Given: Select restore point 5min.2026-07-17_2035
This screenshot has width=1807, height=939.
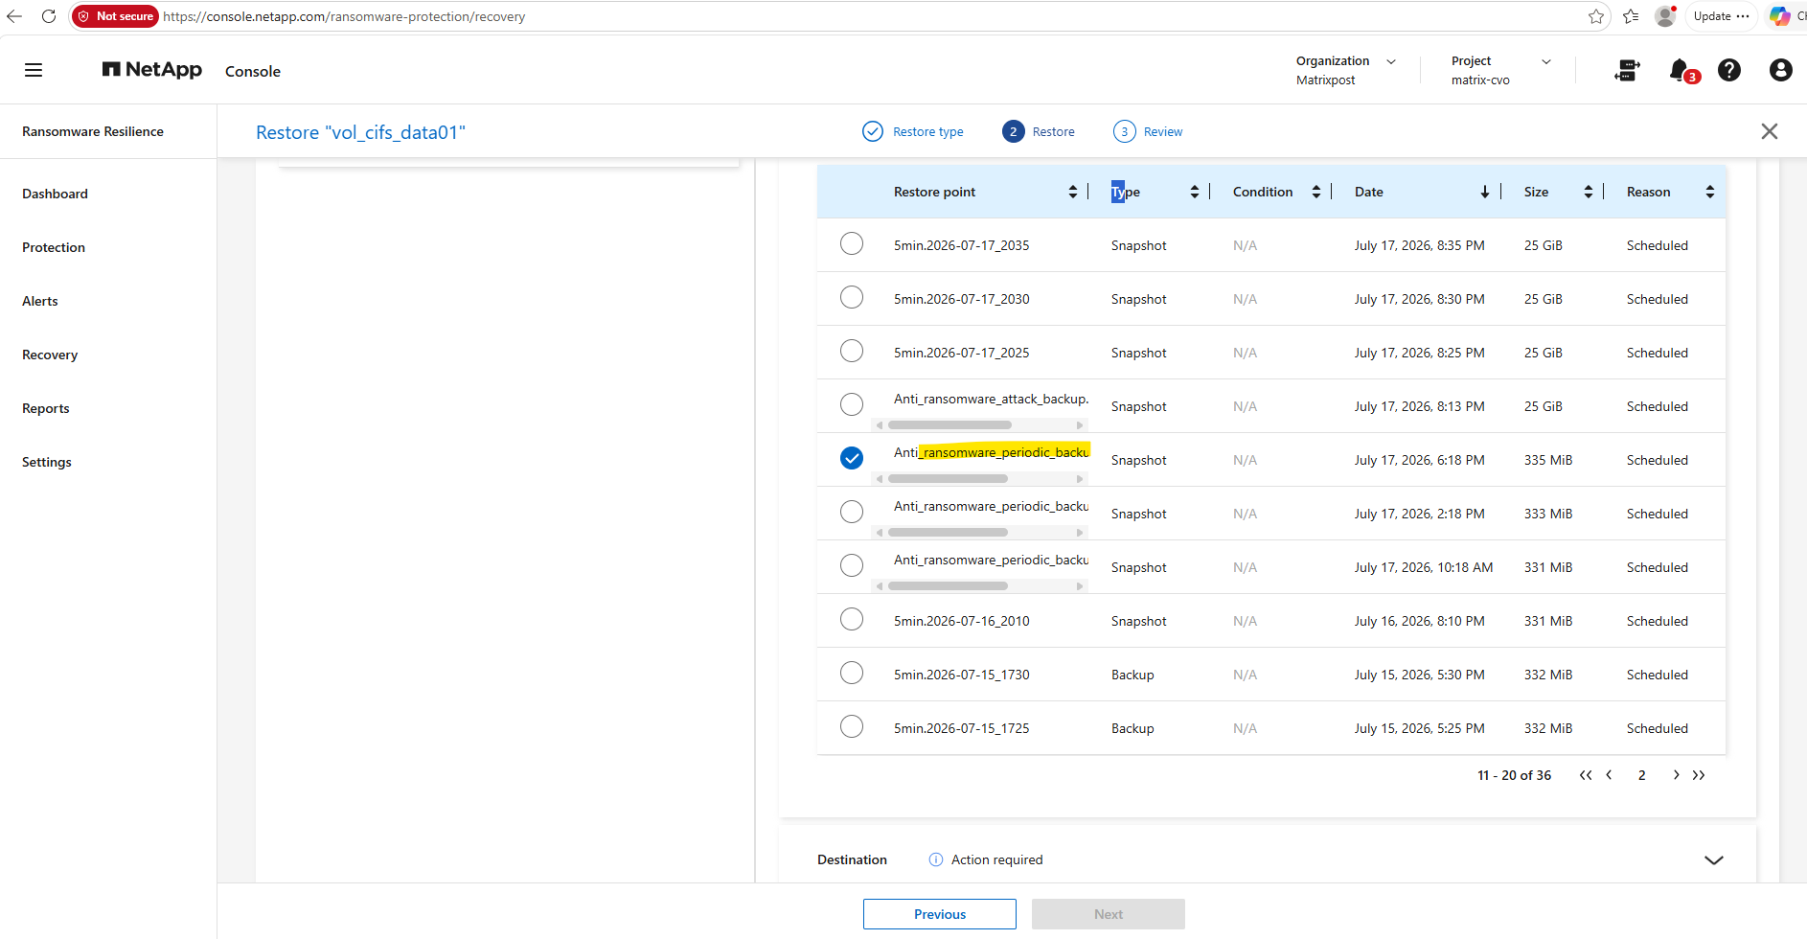Looking at the screenshot, I should [x=852, y=243].
